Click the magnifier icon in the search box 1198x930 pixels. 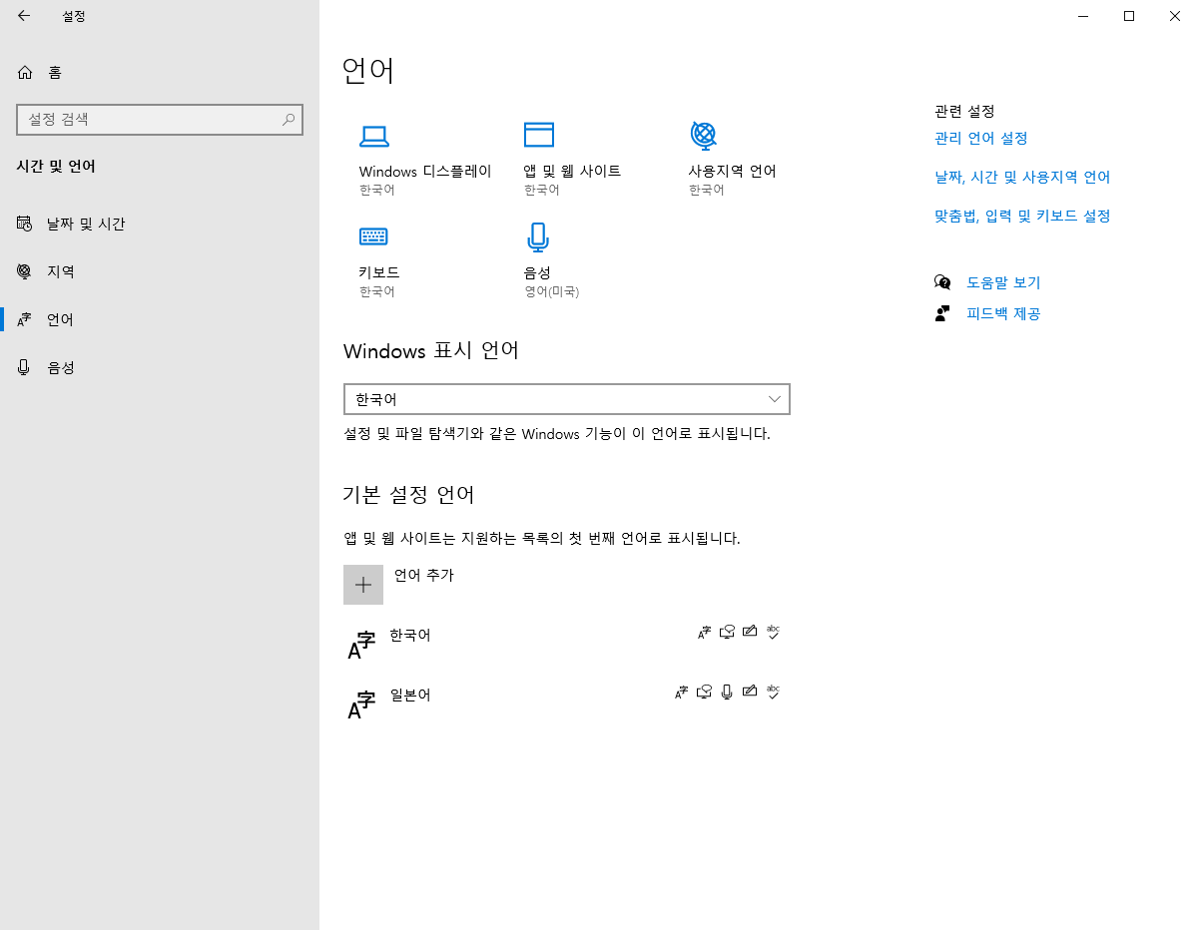tap(289, 119)
